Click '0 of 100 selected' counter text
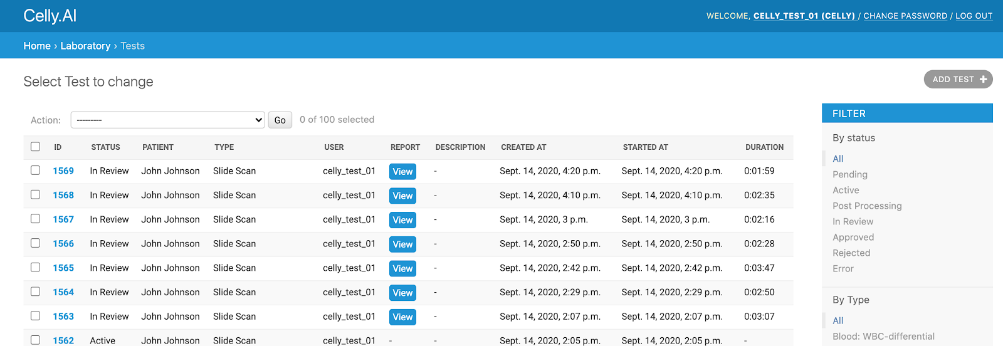The image size is (1003, 346). [337, 120]
